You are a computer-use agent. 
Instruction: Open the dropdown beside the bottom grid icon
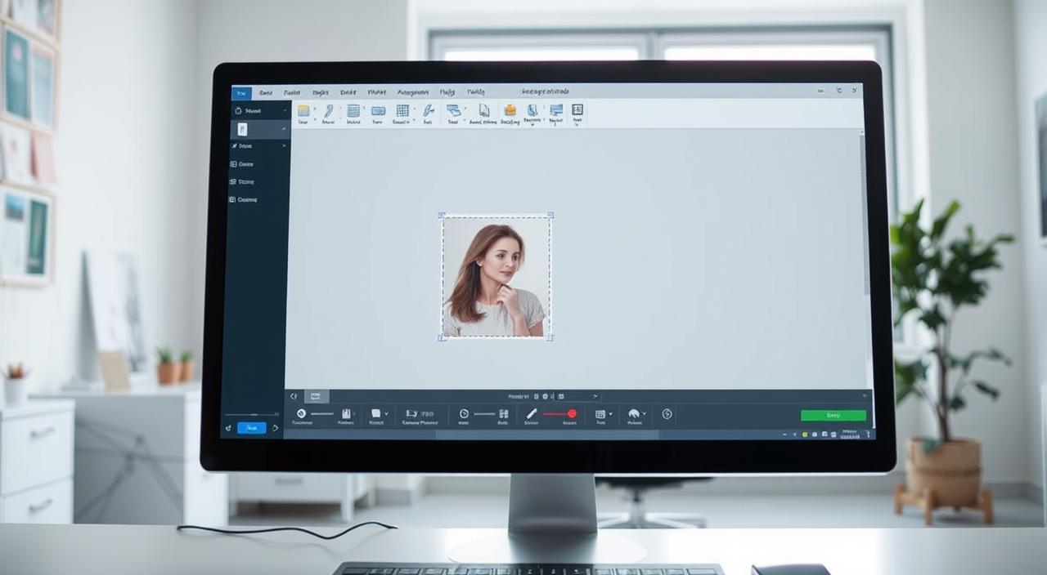(611, 412)
